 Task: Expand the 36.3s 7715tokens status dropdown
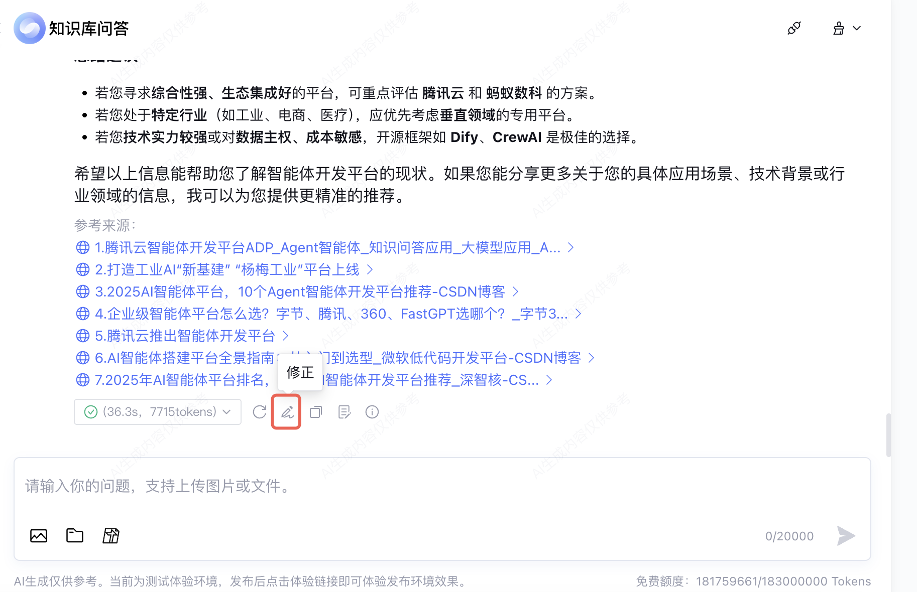pos(158,412)
